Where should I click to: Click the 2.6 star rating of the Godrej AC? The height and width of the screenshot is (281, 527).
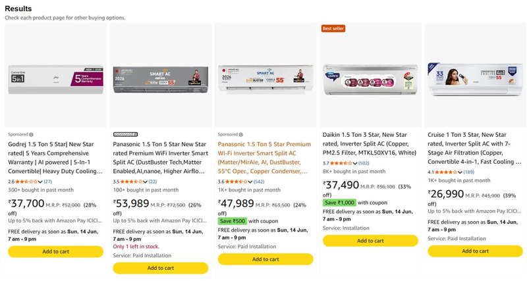(26, 182)
